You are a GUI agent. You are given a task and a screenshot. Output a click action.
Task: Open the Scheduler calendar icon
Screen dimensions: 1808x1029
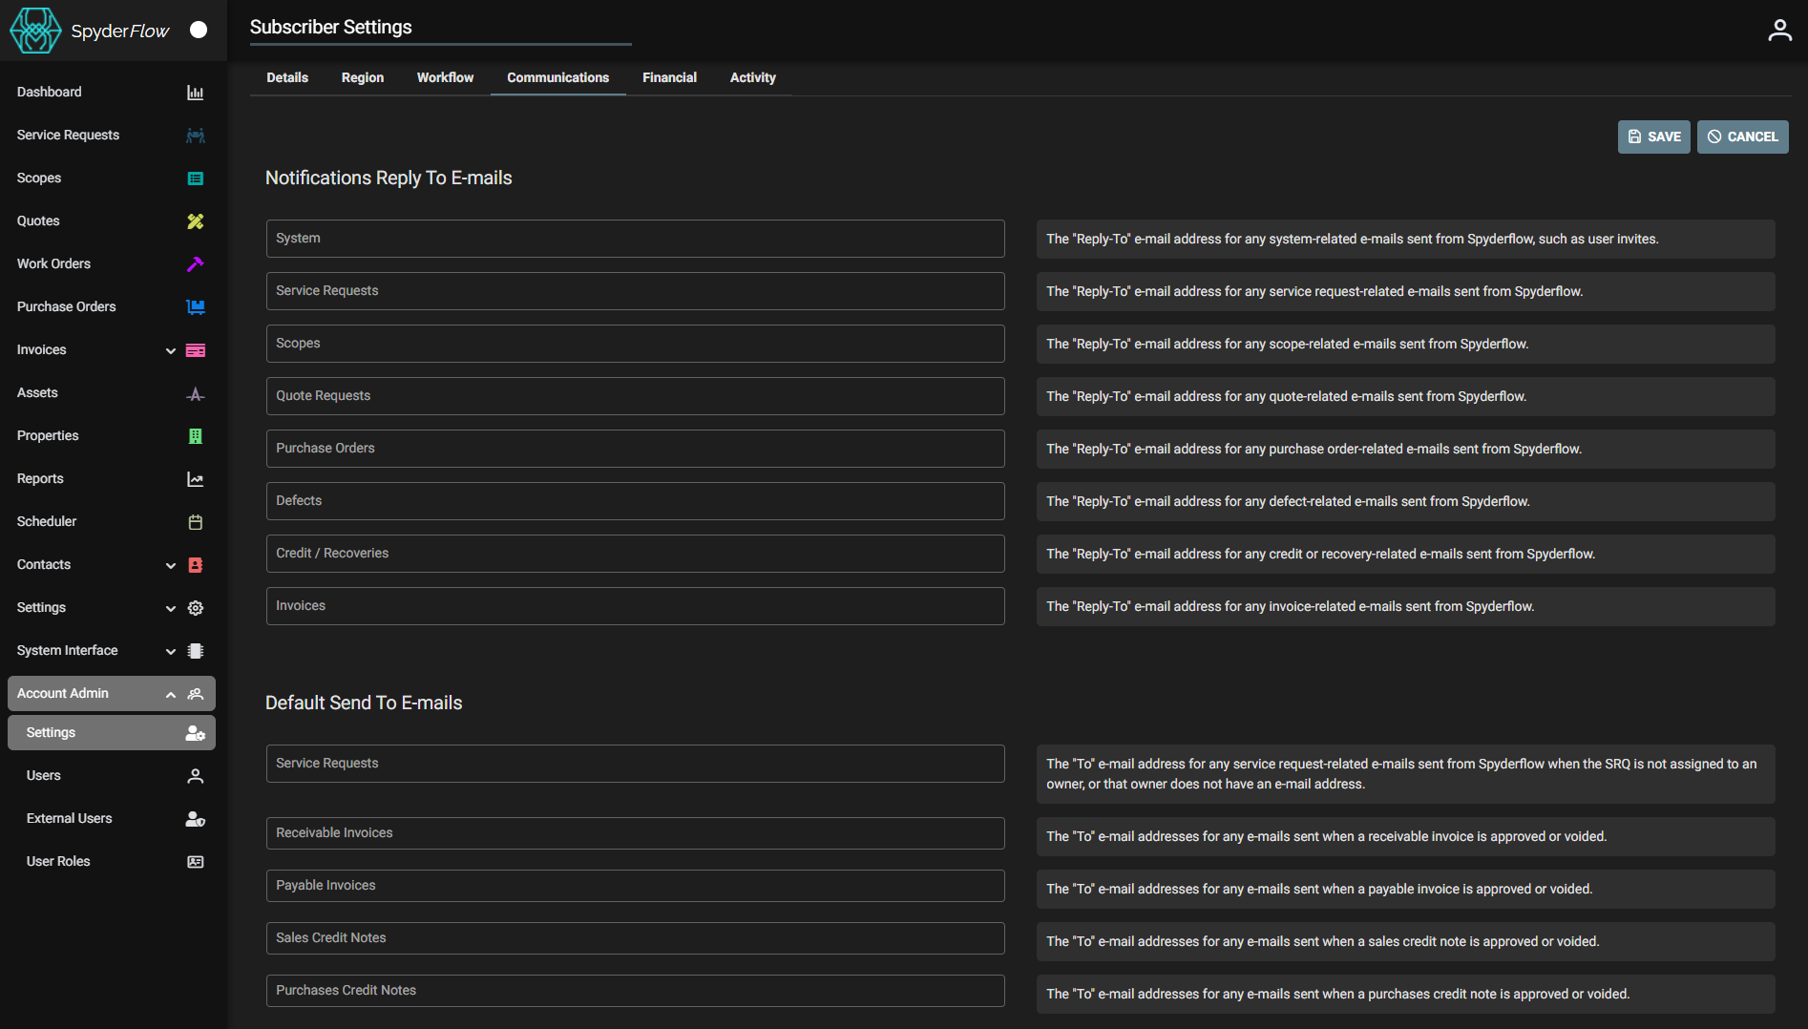(x=195, y=521)
